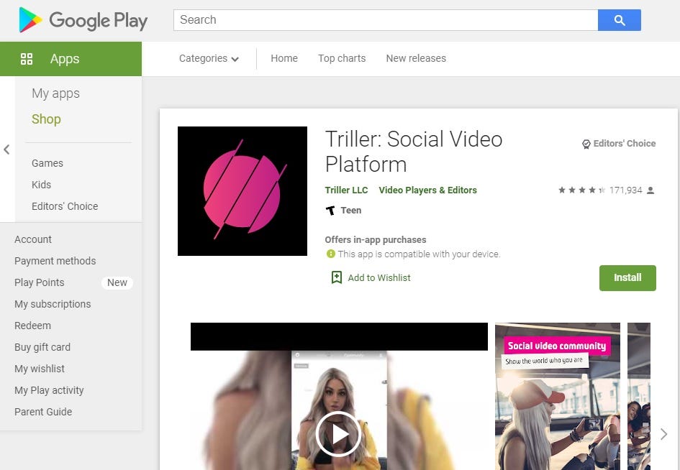Click the Google Play logo
680x470 pixels.
(x=83, y=20)
